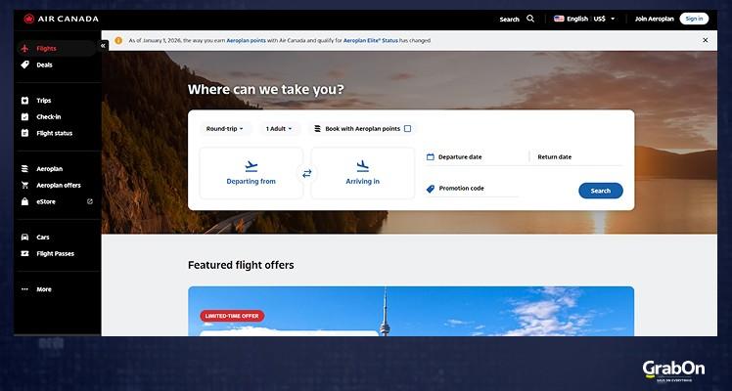Click the Air Canada maple leaf logo

coord(29,20)
